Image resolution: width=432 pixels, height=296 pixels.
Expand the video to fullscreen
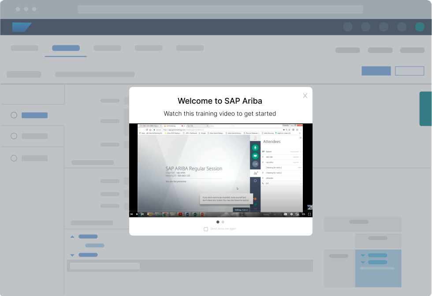tap(309, 214)
